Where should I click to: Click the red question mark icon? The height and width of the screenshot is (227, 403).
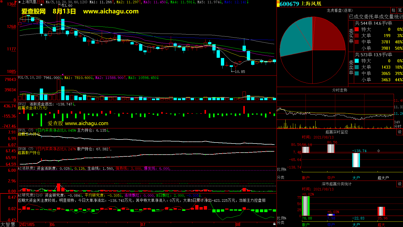tap(16, 2)
